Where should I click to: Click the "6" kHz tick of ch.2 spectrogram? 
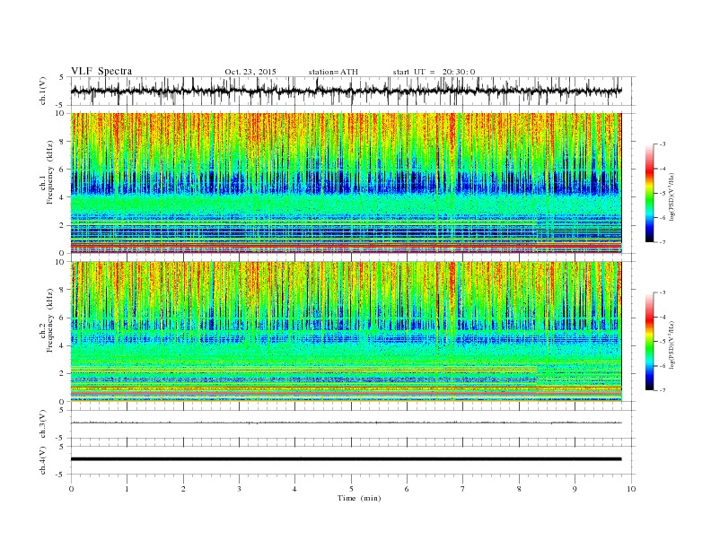(63, 318)
